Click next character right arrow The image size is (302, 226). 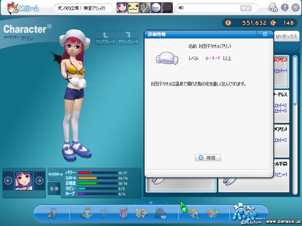40,181
